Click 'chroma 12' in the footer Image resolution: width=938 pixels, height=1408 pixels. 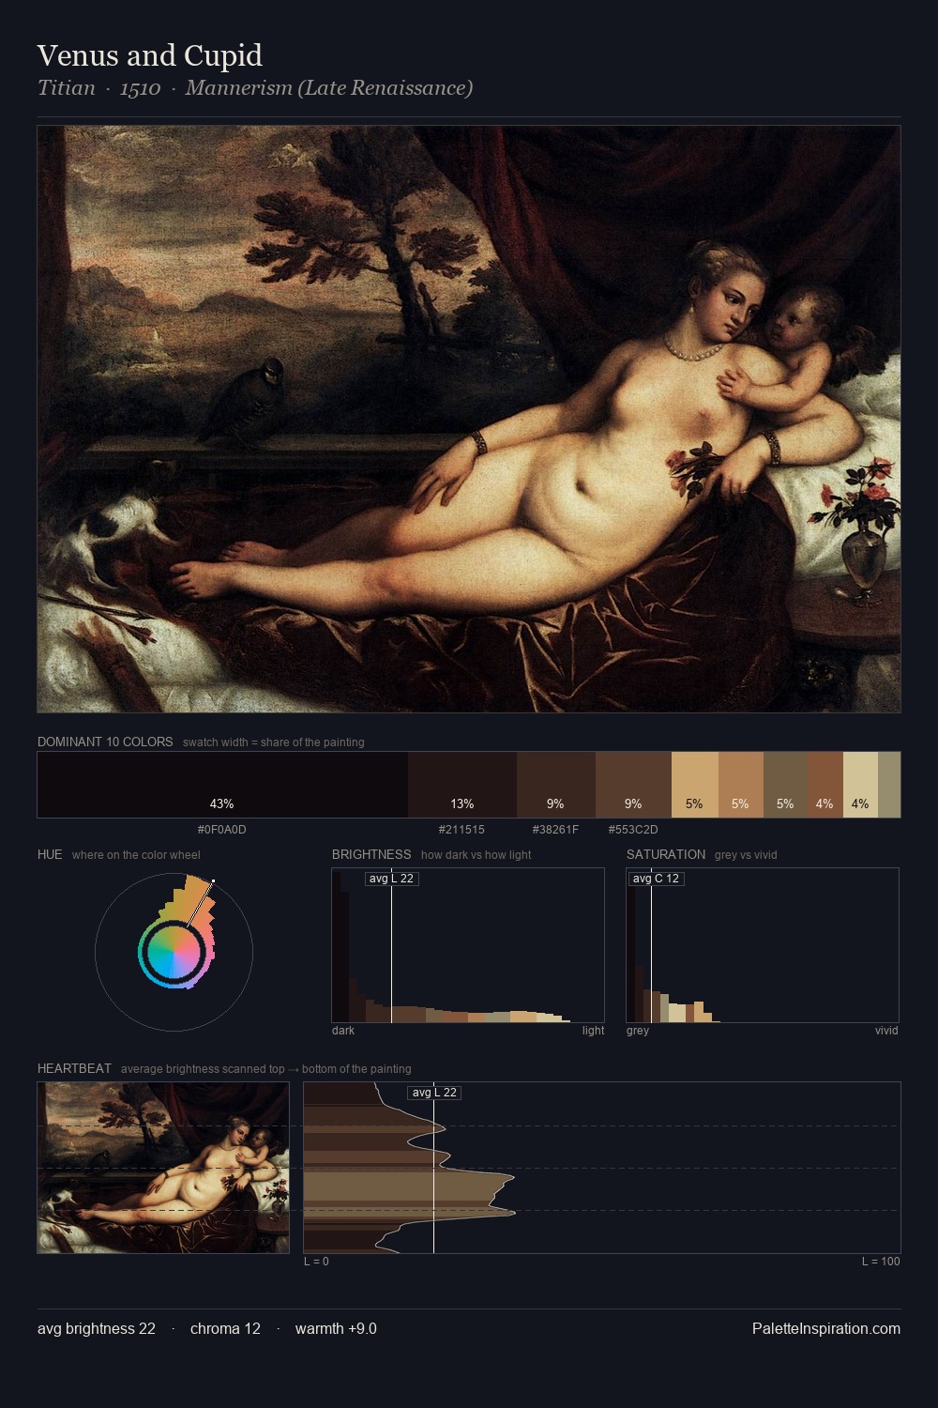click(x=225, y=1329)
